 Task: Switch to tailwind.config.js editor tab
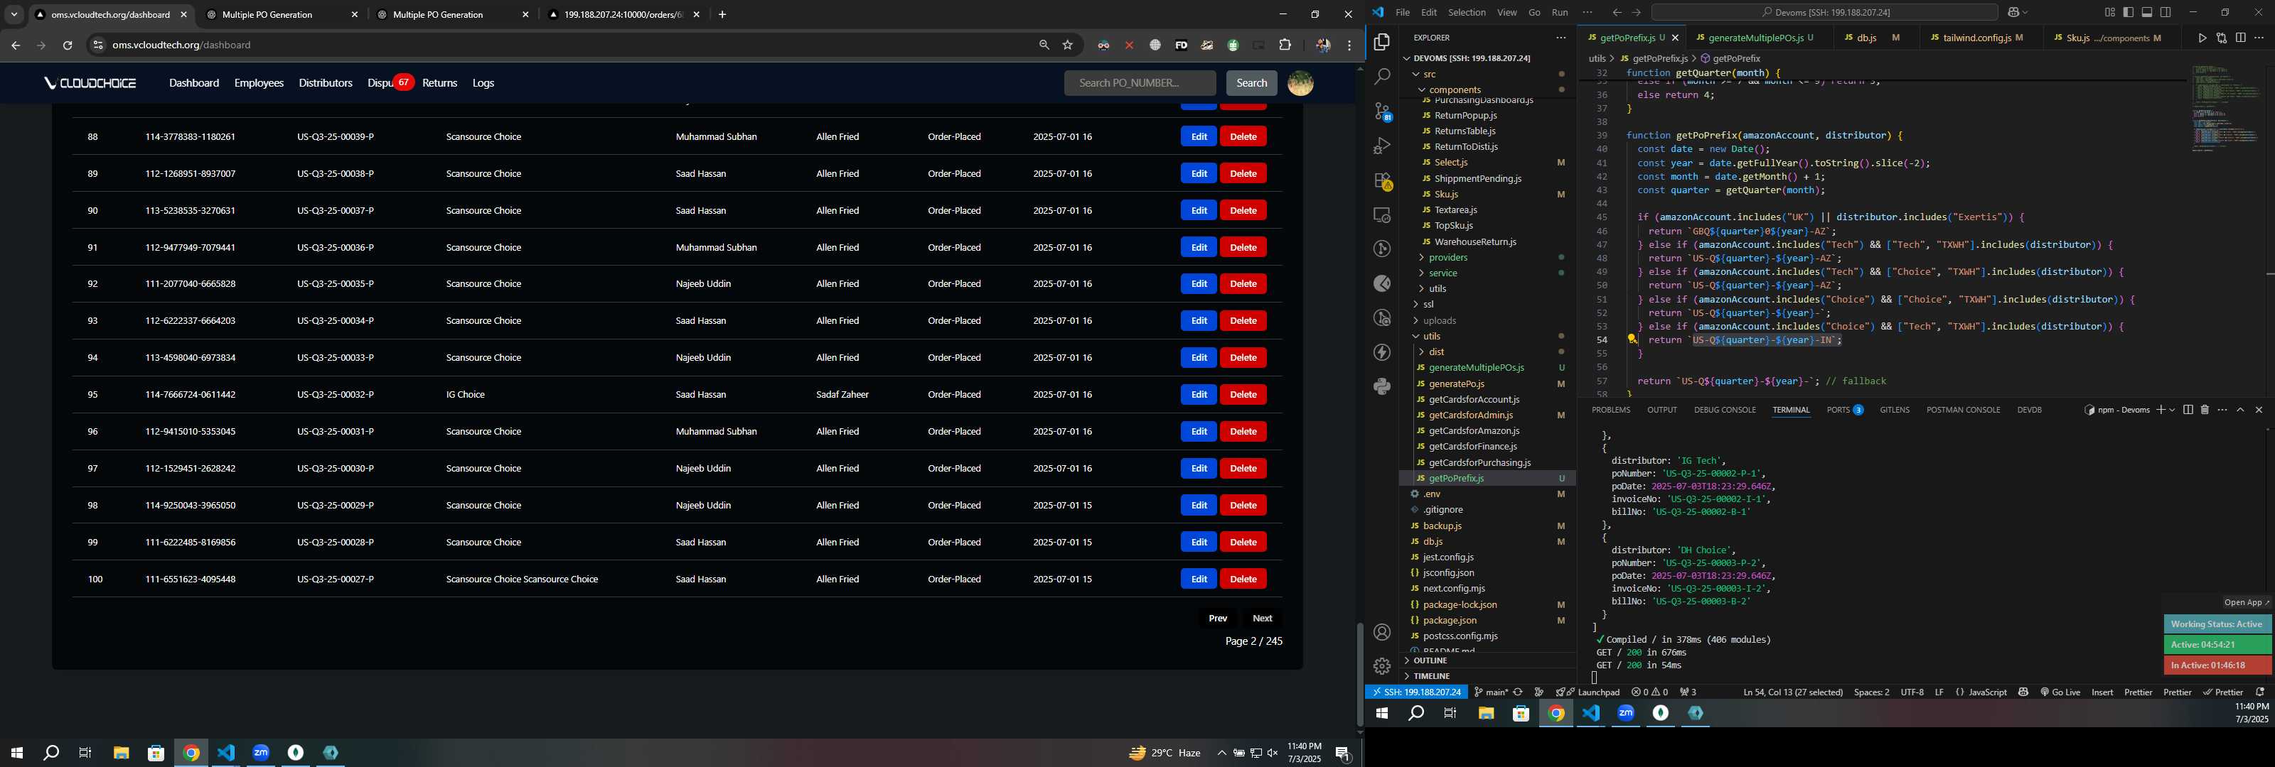1976,38
